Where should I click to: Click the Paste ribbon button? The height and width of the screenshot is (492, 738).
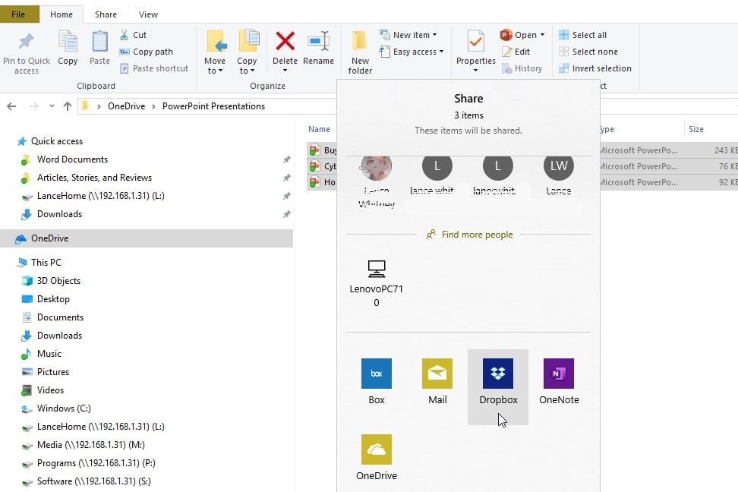pos(99,48)
